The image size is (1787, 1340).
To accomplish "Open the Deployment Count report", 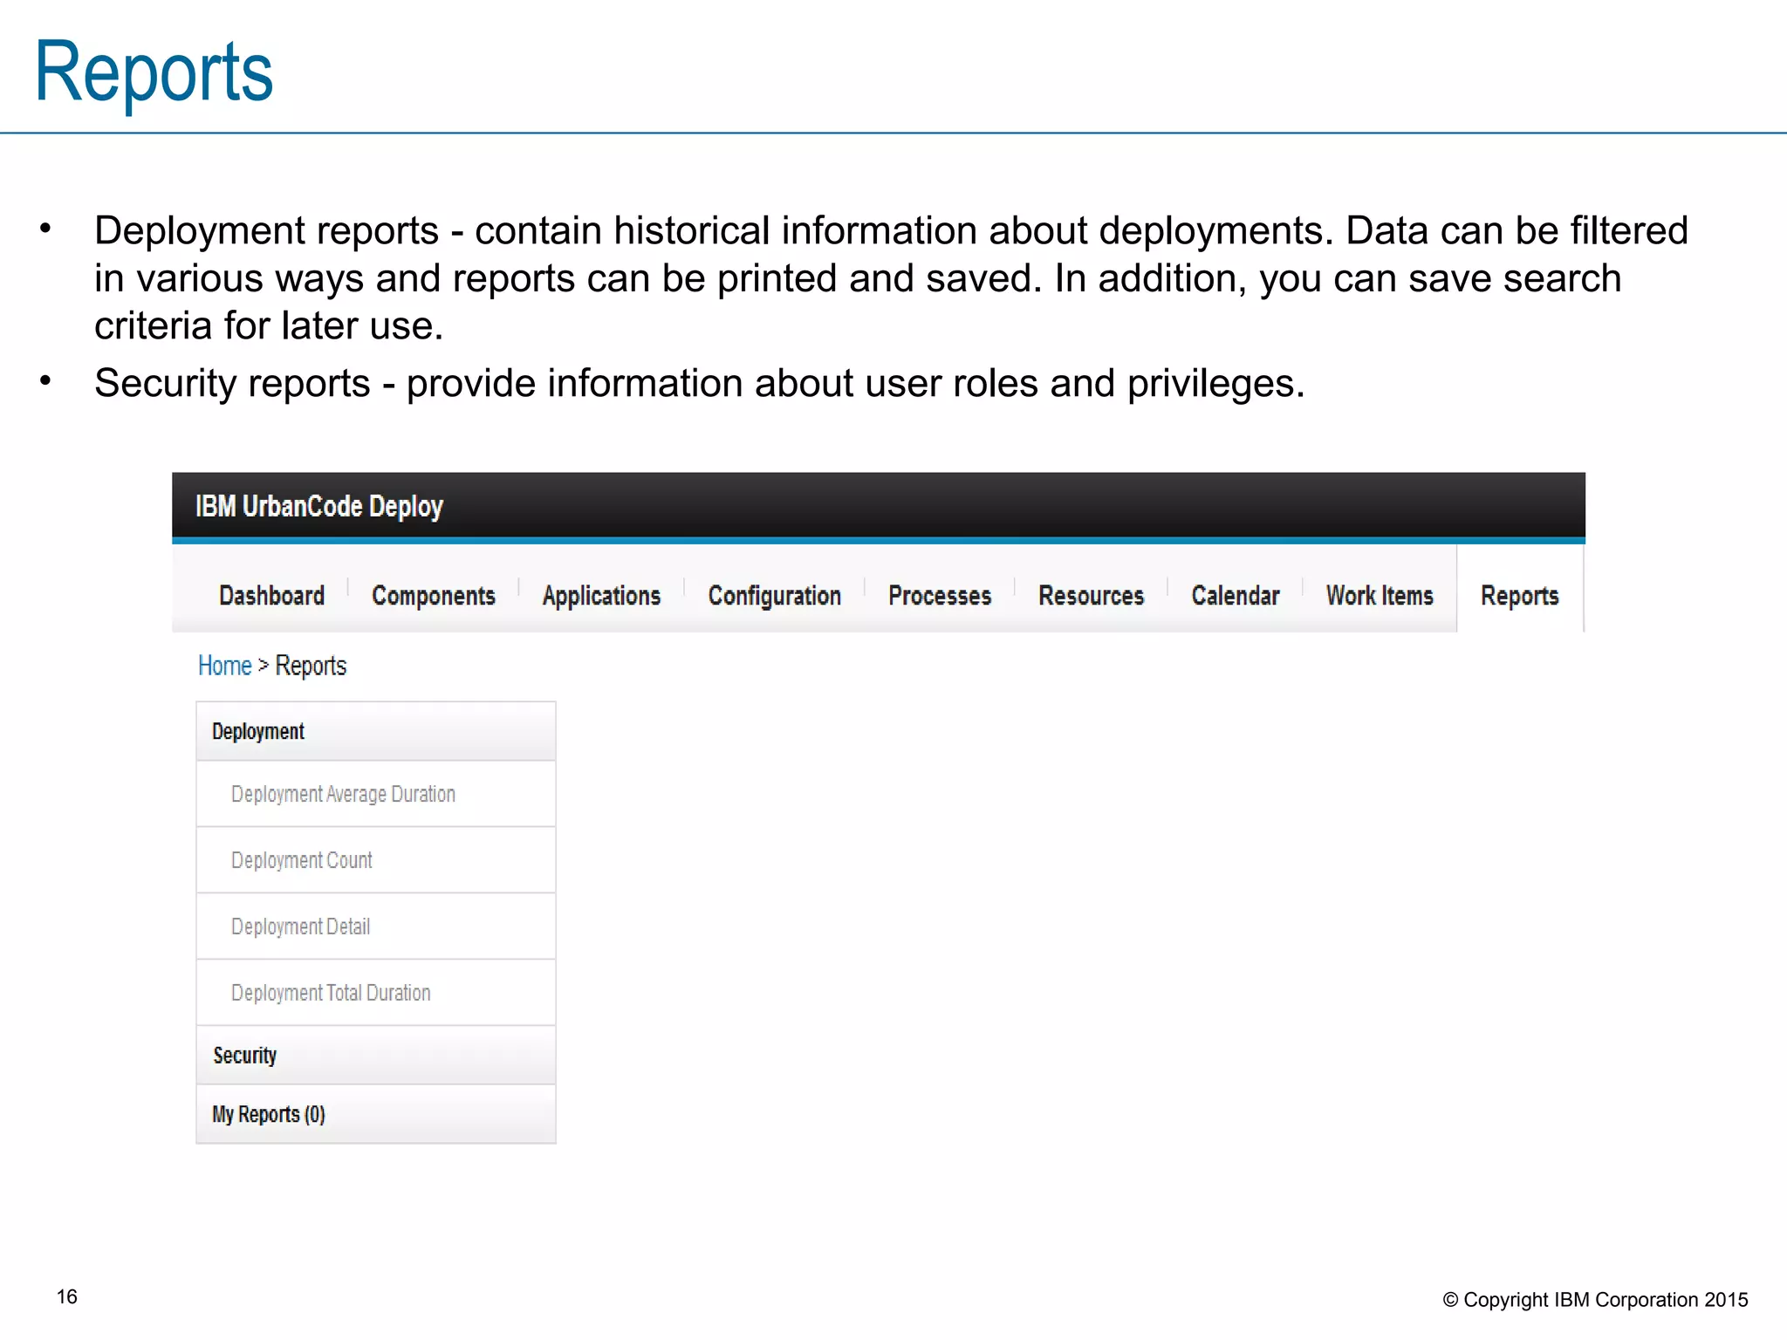I will coord(301,860).
